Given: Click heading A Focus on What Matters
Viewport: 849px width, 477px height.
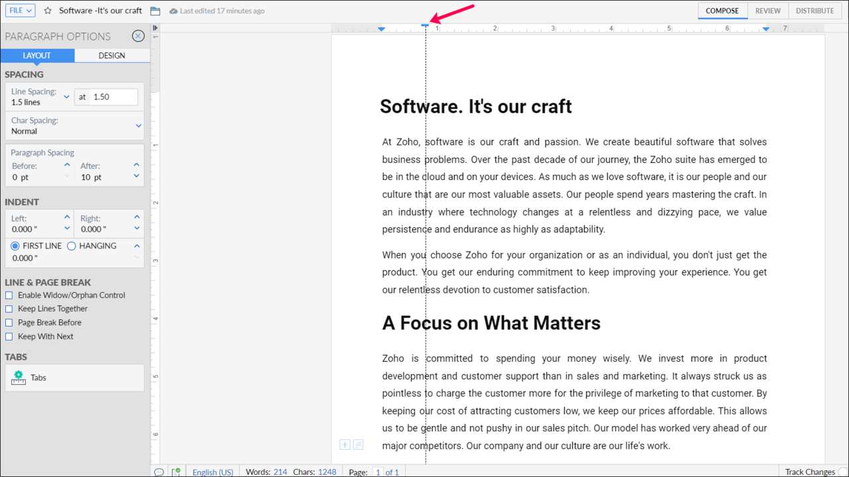Looking at the screenshot, I should click(x=491, y=323).
